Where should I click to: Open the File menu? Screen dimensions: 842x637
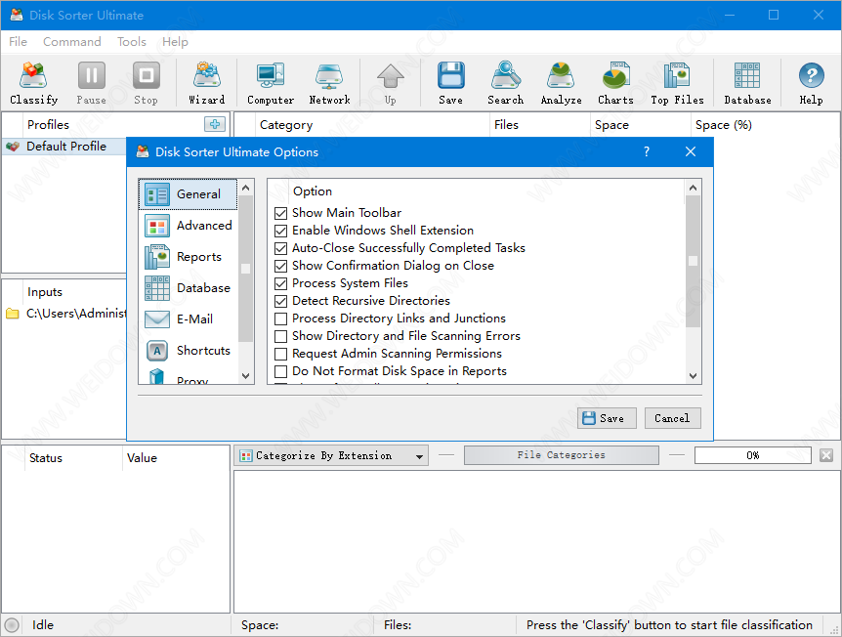18,41
